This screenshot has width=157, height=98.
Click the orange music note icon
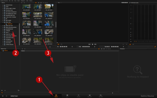[155, 47]
